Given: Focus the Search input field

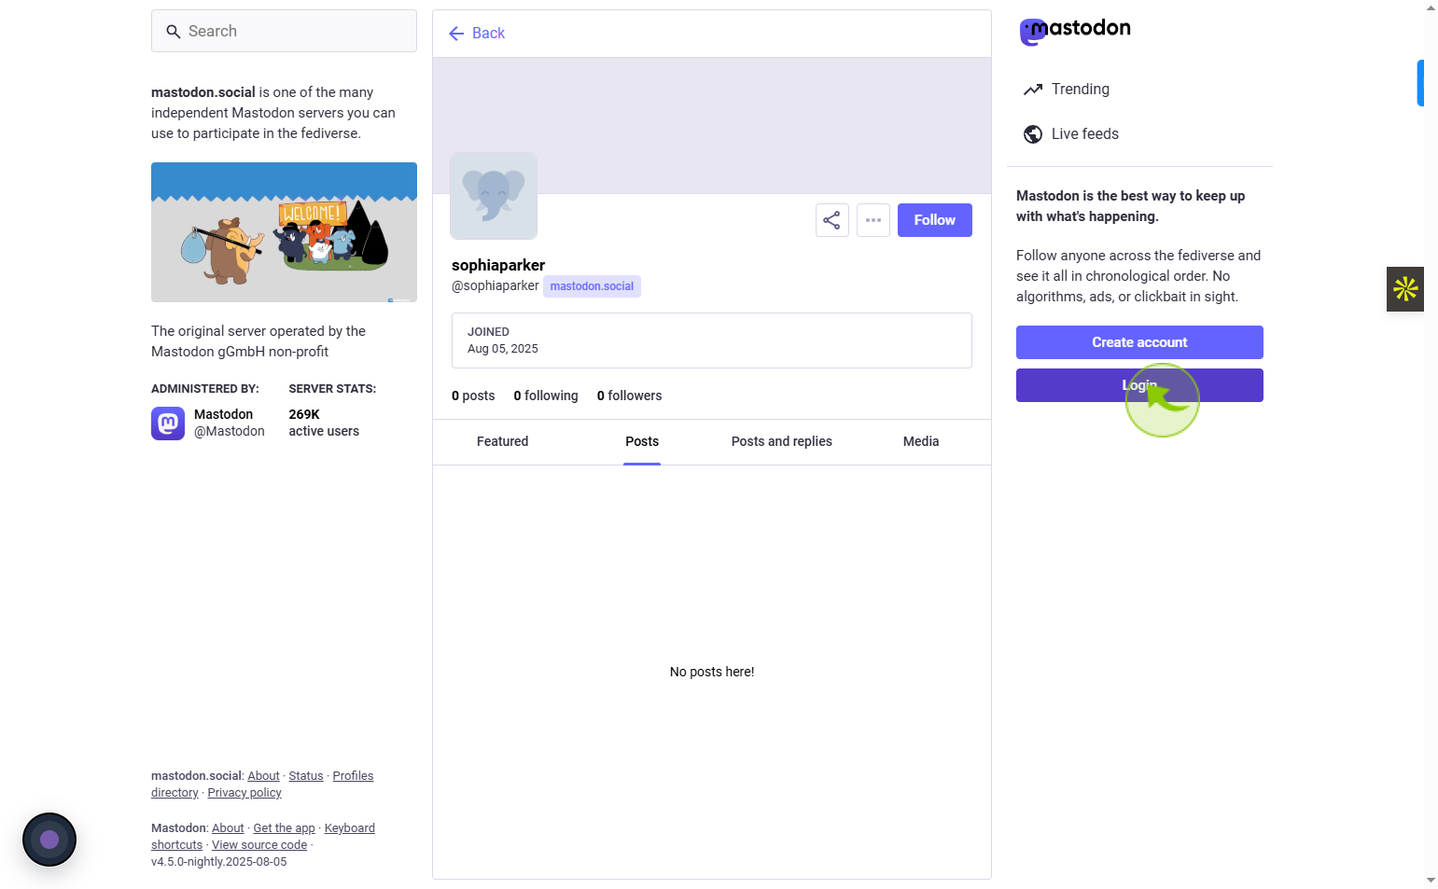Looking at the screenshot, I should click(x=284, y=31).
